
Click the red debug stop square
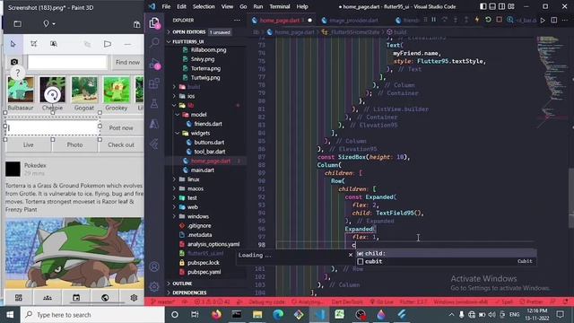pos(499,20)
